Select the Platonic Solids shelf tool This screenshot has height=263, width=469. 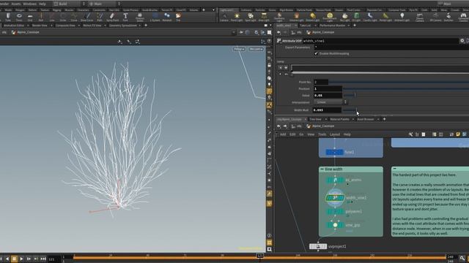click(140, 17)
